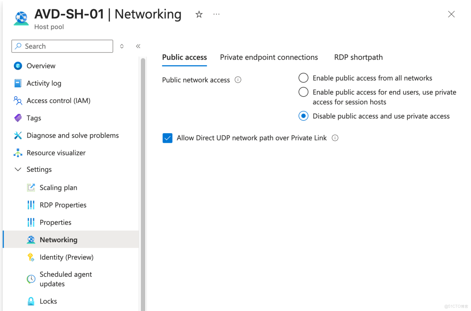Collapse the sidebar with the double chevron
The height and width of the screenshot is (311, 471).
[138, 46]
